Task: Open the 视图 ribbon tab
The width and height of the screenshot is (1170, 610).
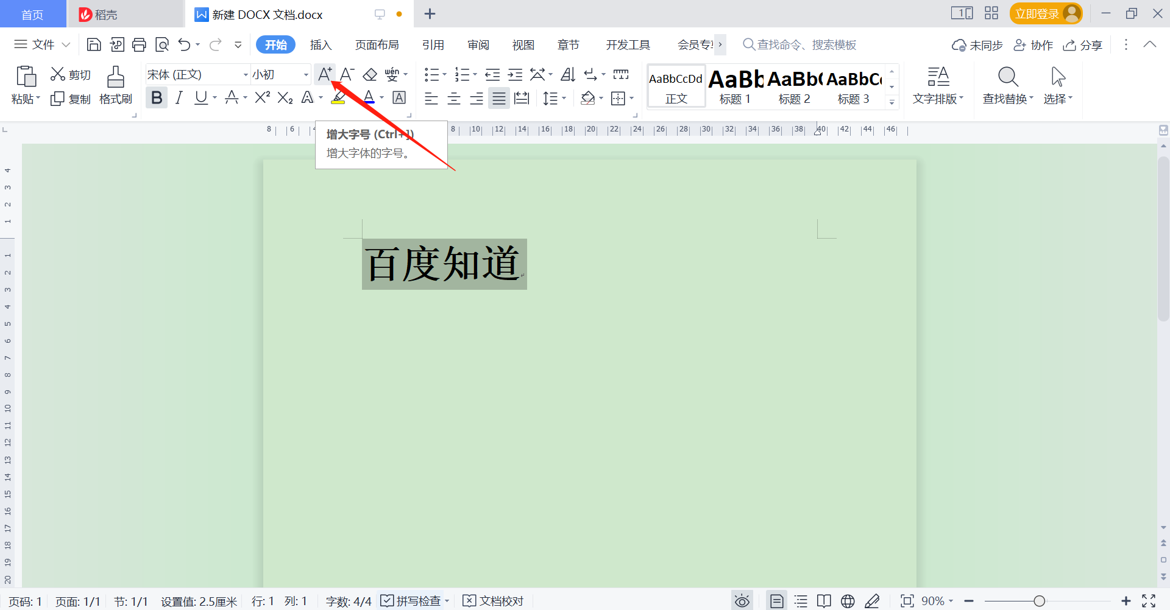Action: pos(523,45)
